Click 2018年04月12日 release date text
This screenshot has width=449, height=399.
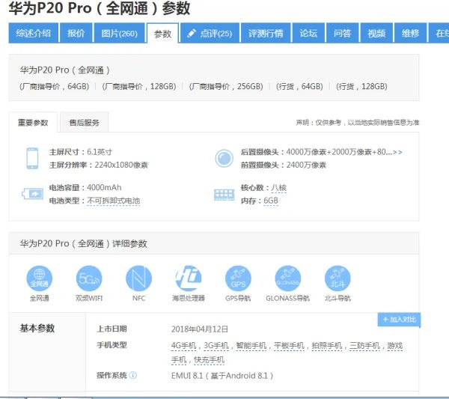(x=200, y=329)
